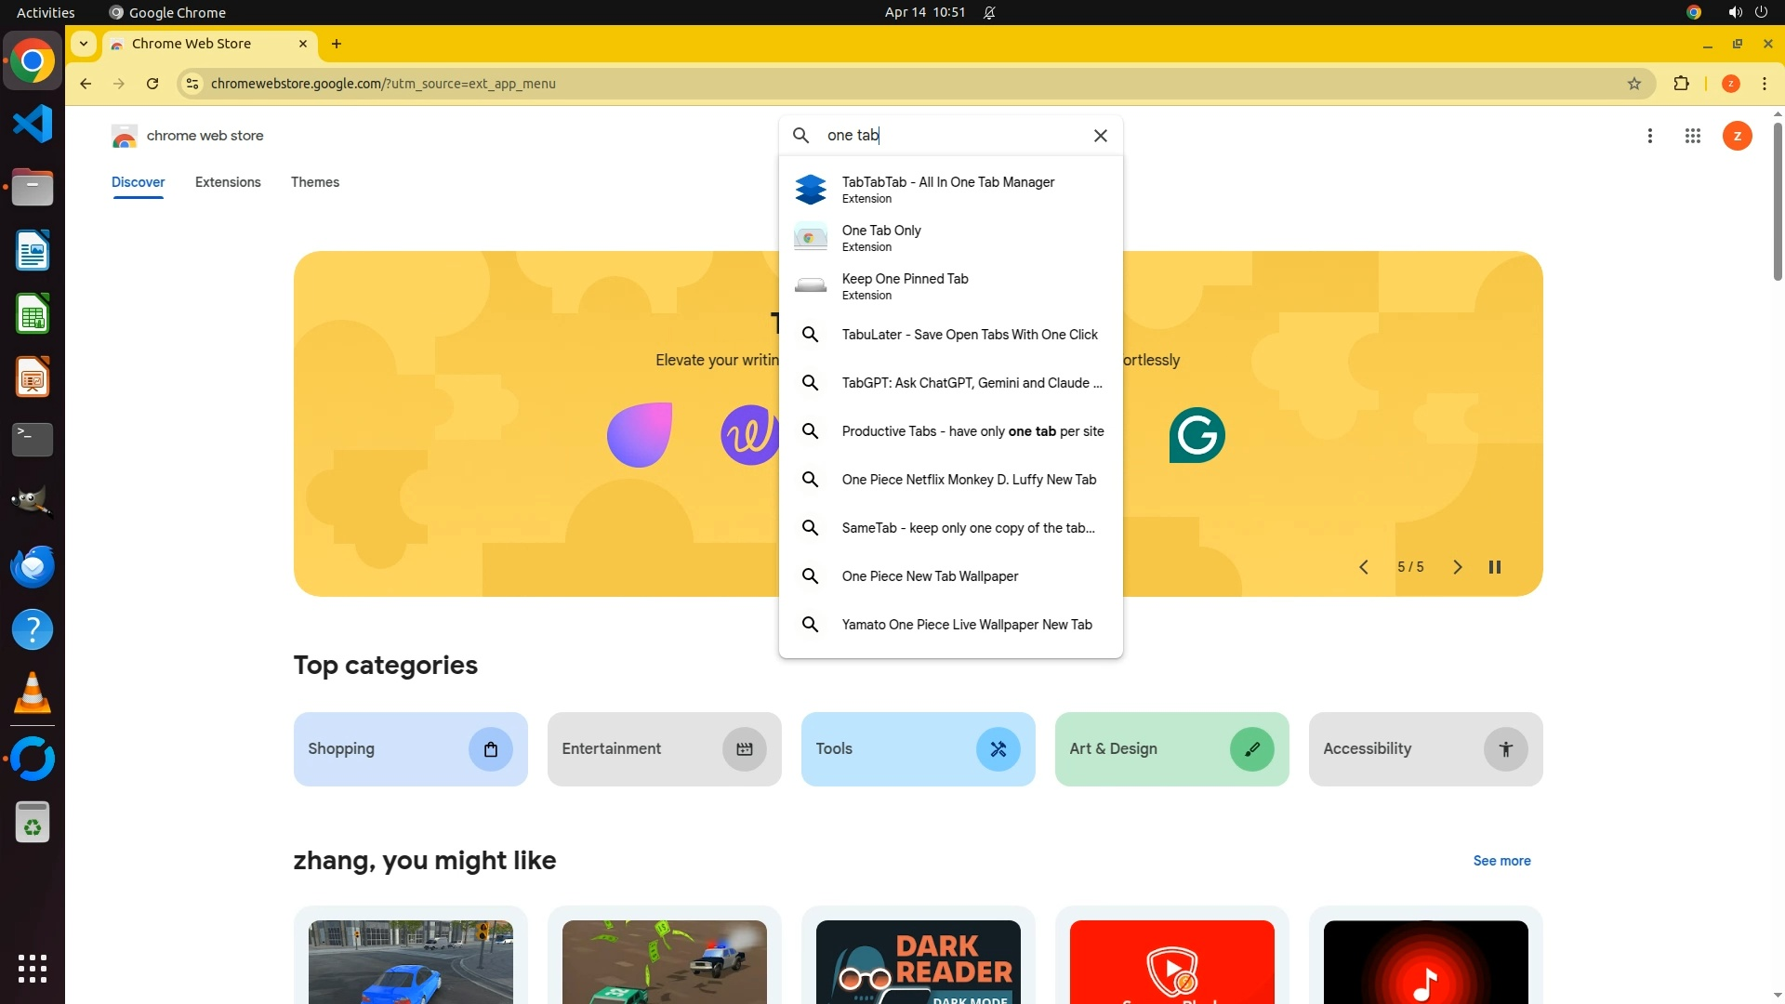Pause the banner carousel autoplay
The image size is (1785, 1004).
(1494, 567)
